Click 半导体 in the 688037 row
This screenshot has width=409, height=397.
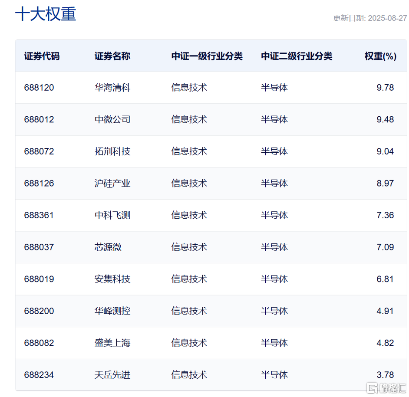274,247
